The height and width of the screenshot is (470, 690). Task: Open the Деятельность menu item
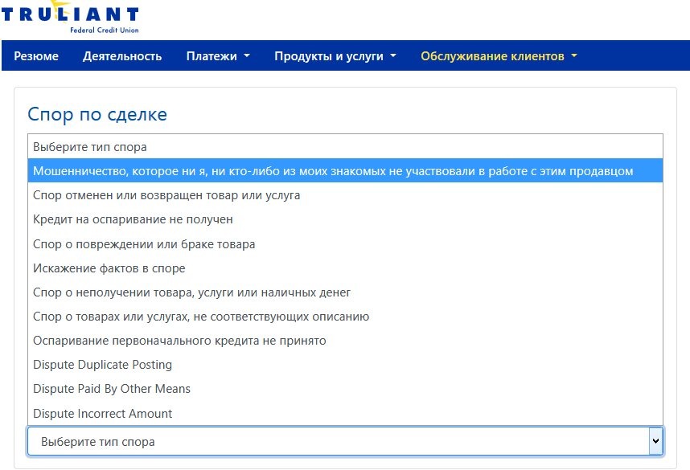[x=122, y=56]
